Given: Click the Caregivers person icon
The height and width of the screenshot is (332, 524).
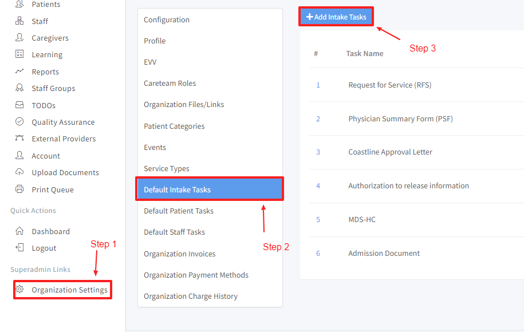Looking at the screenshot, I should (19, 38).
